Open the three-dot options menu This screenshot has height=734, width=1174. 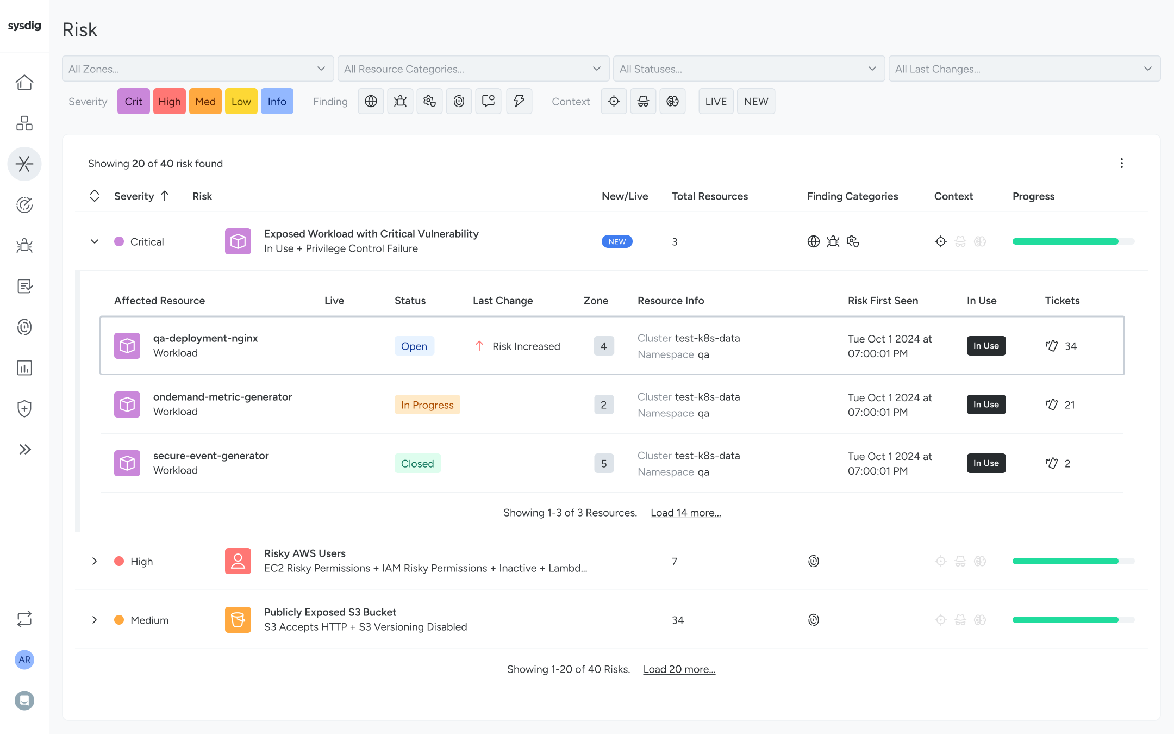(x=1121, y=163)
